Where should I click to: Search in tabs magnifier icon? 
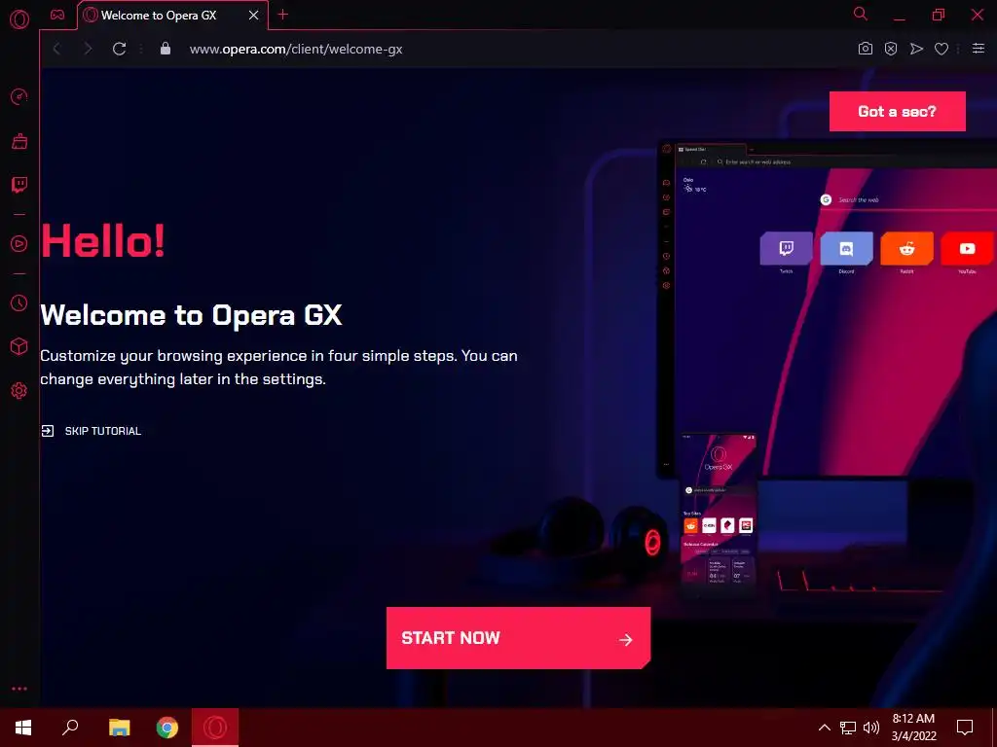pos(861,14)
